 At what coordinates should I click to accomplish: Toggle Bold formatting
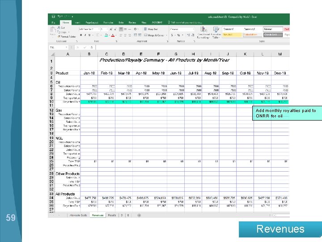(81, 35)
